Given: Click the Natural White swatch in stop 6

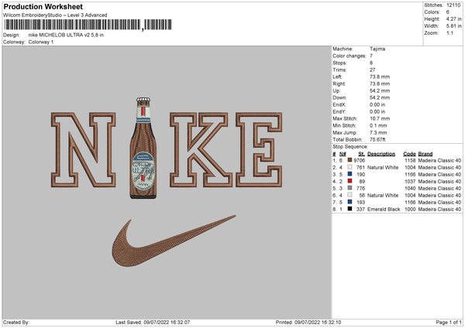Looking at the screenshot, I should [x=350, y=195].
